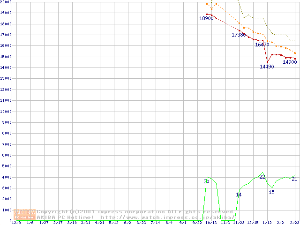Select the 12/9 date on x-axis
The width and height of the screenshot is (300, 225).
coord(16,223)
